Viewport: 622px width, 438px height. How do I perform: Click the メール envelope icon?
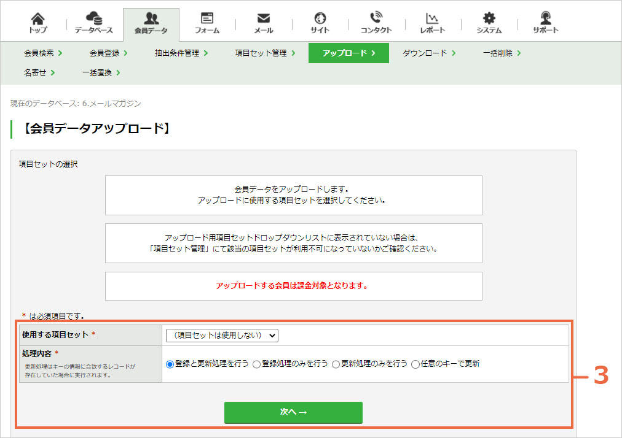(x=264, y=18)
